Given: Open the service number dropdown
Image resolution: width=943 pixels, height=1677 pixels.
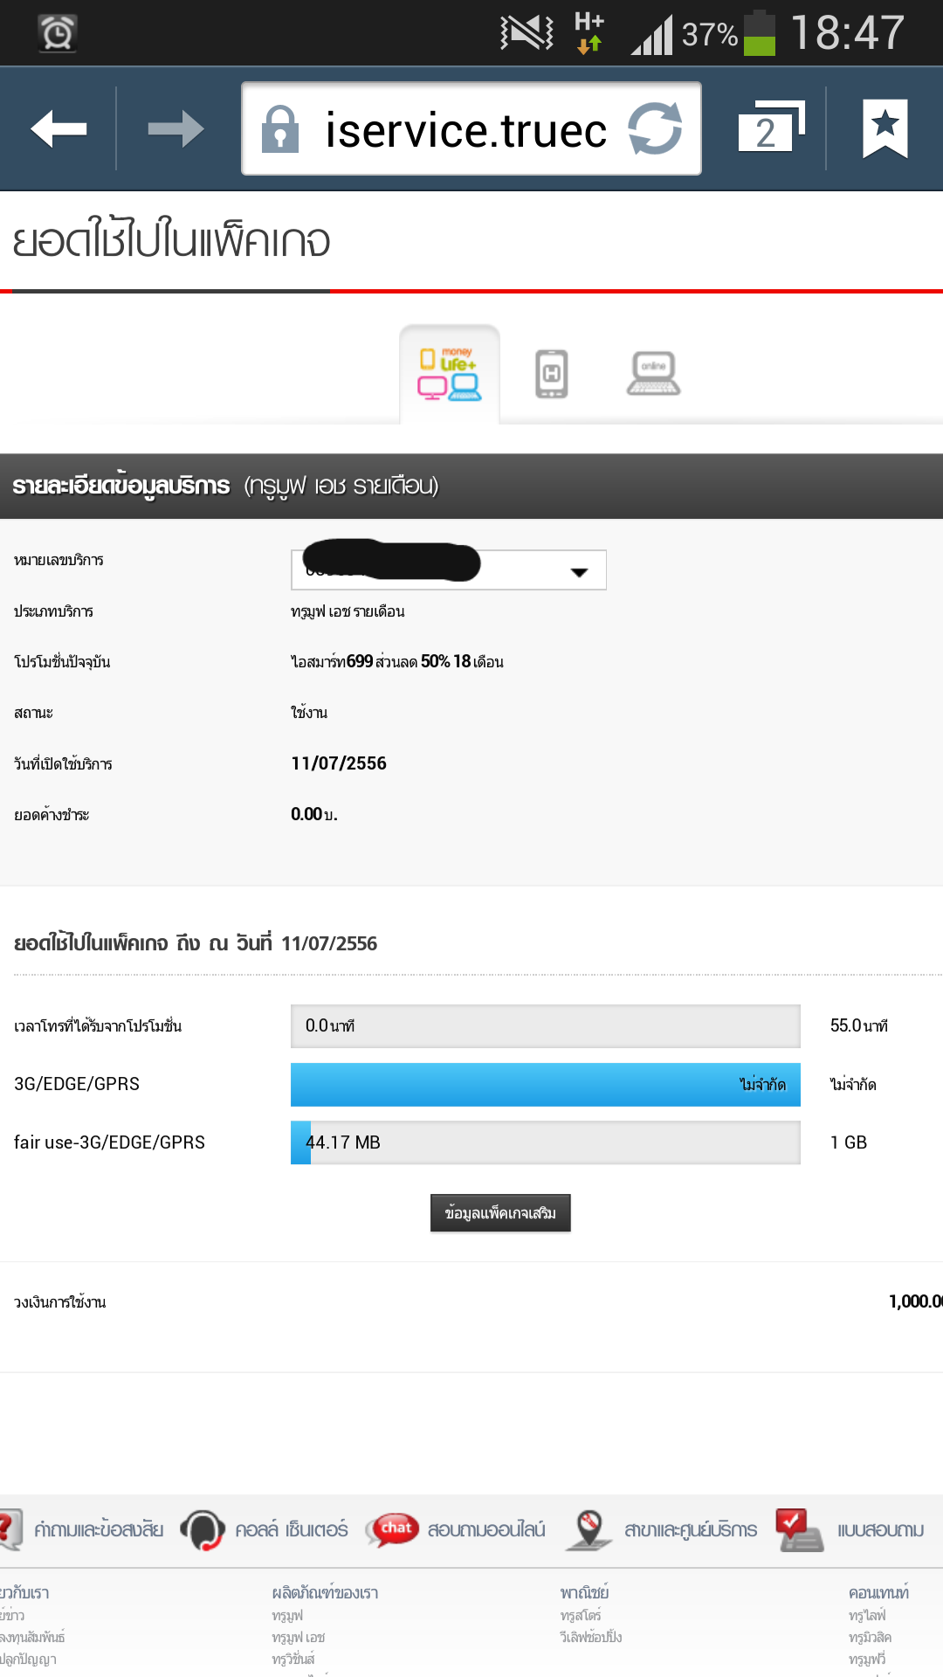Looking at the screenshot, I should 449,569.
